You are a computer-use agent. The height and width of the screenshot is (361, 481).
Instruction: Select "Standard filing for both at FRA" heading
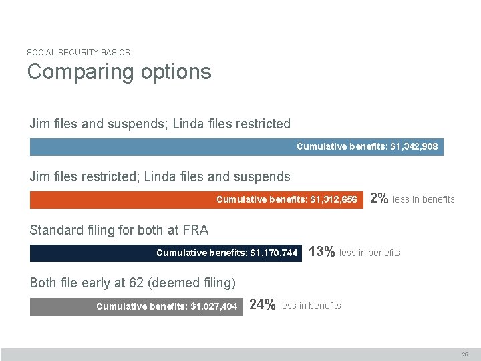click(x=119, y=230)
